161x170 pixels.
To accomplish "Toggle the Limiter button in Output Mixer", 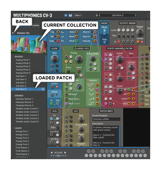I will 138,42.
